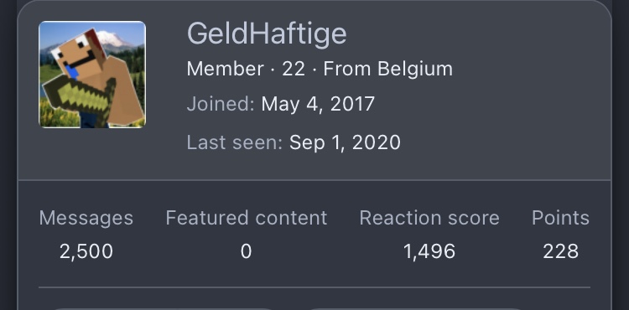Image resolution: width=629 pixels, height=310 pixels.
Task: Click the Member user title text
Action: pyautogui.click(x=225, y=69)
